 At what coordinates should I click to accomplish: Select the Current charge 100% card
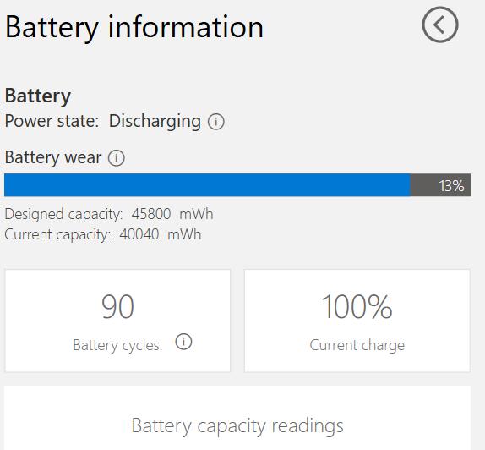(x=357, y=321)
